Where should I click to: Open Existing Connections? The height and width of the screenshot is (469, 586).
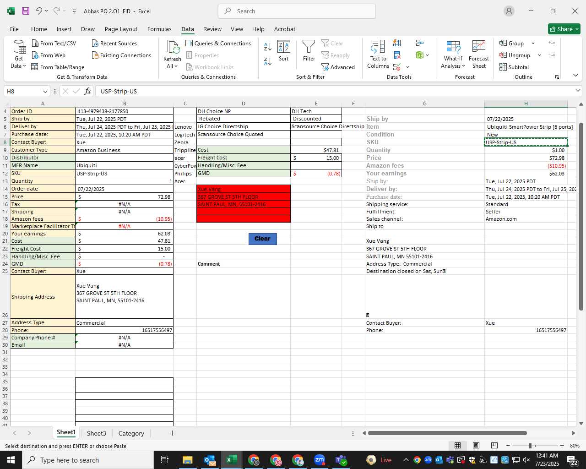[x=121, y=55]
